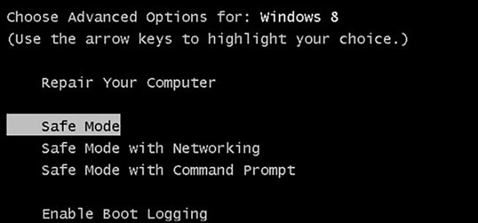
Task: Click the word highlight in the hint
Action: click(x=247, y=40)
